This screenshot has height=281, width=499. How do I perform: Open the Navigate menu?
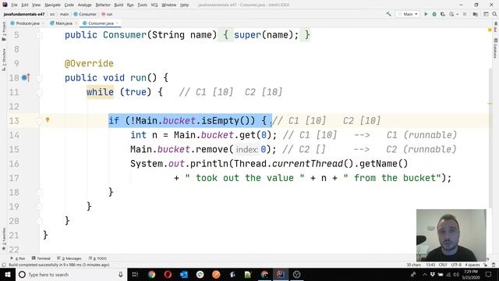[52, 5]
